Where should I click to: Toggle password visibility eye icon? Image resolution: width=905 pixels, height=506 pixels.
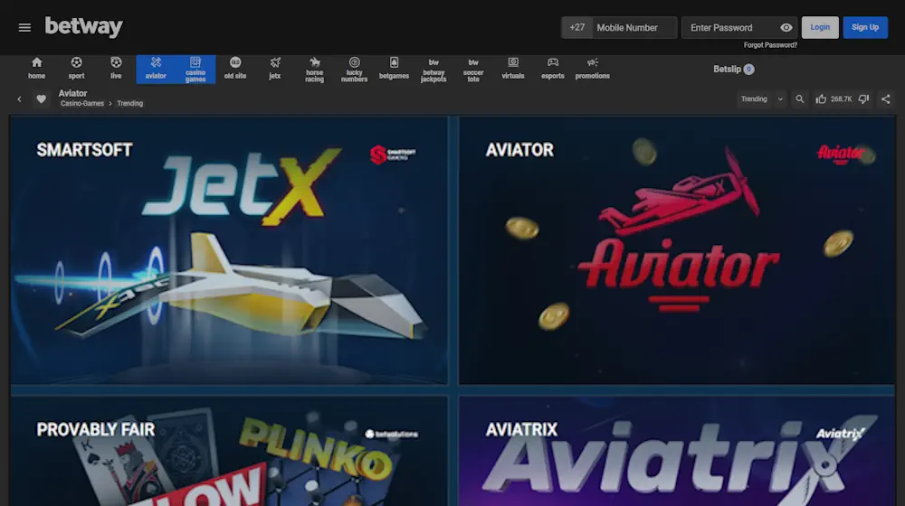(x=786, y=28)
